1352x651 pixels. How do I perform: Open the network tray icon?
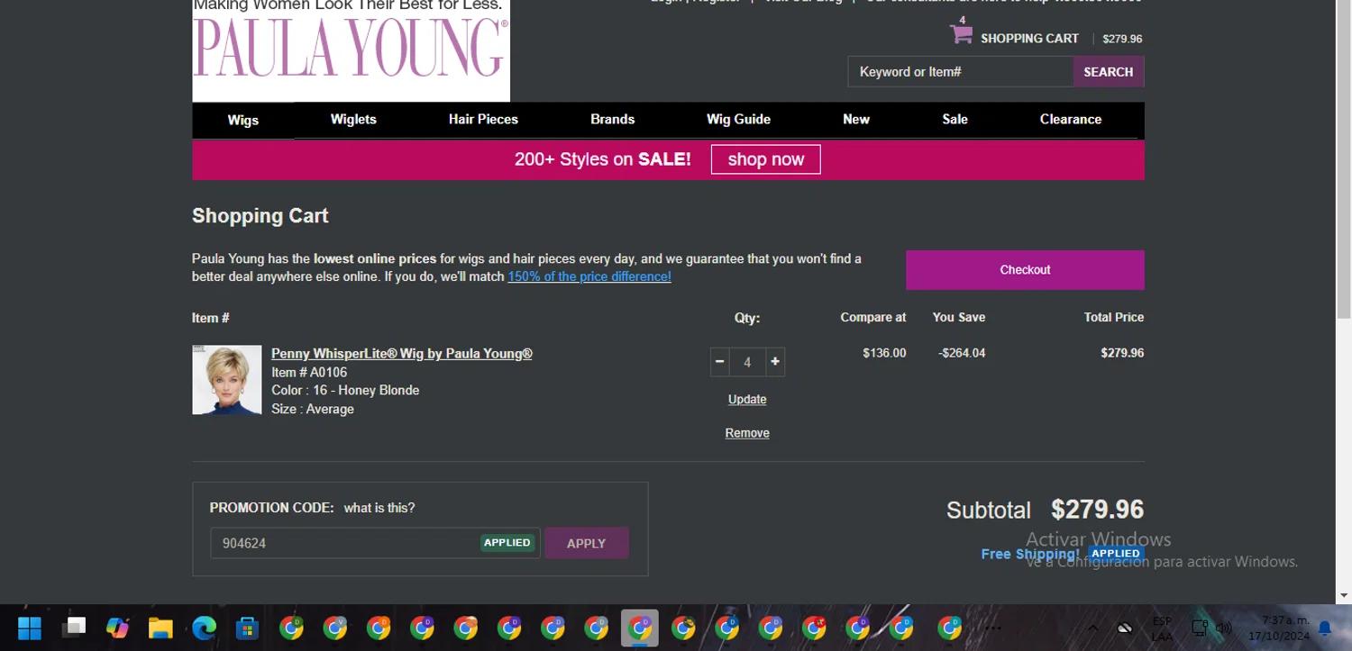tap(1200, 628)
